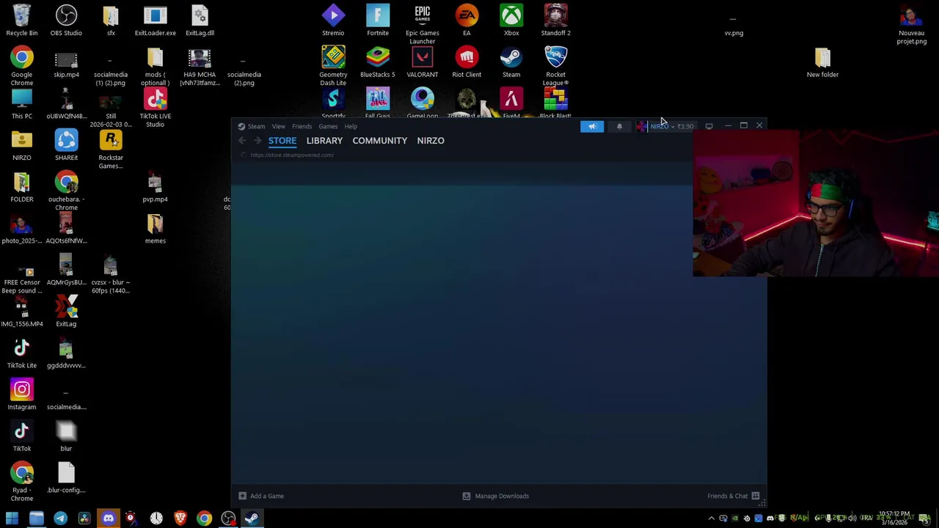Click the store.steampowered.com URL bar
This screenshot has width=939, height=528.
pos(292,155)
